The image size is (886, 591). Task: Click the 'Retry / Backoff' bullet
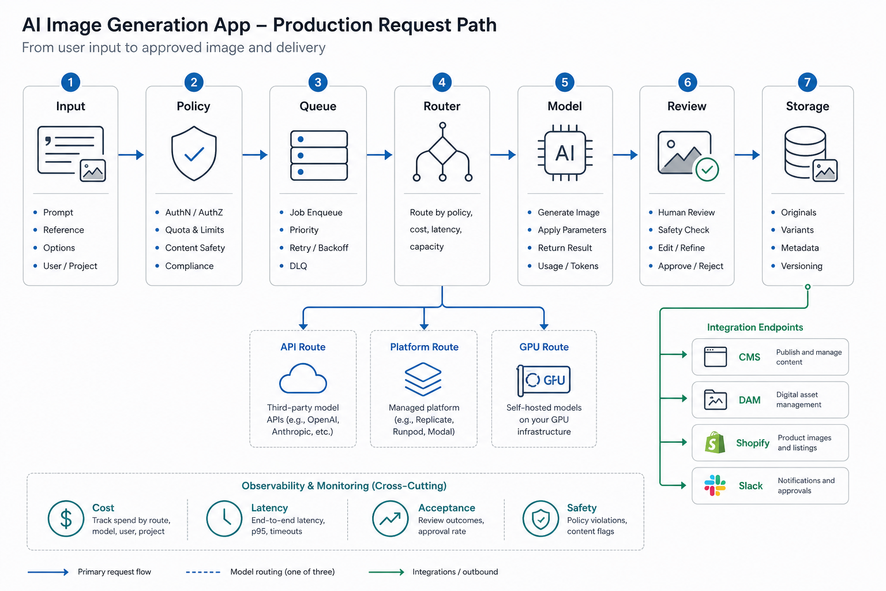point(318,248)
